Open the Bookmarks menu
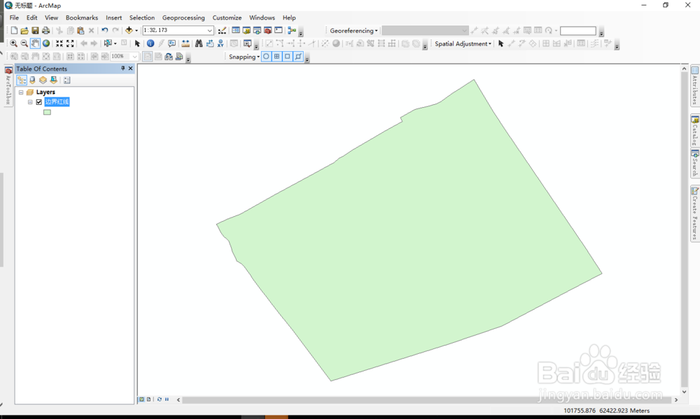Screen dimensions: 700x419 click(x=82, y=18)
